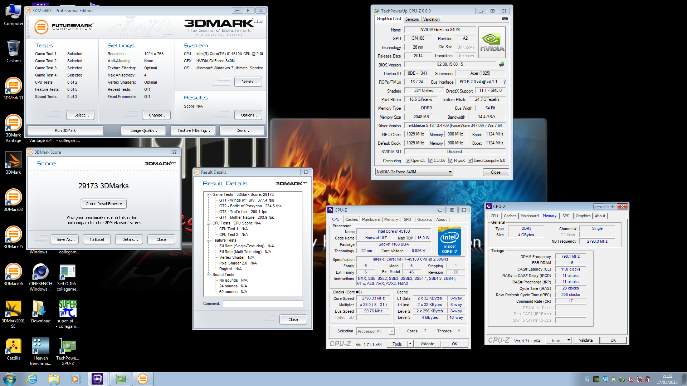Click the muted volume tray icon
This screenshot has height=386, width=687.
(x=630, y=380)
